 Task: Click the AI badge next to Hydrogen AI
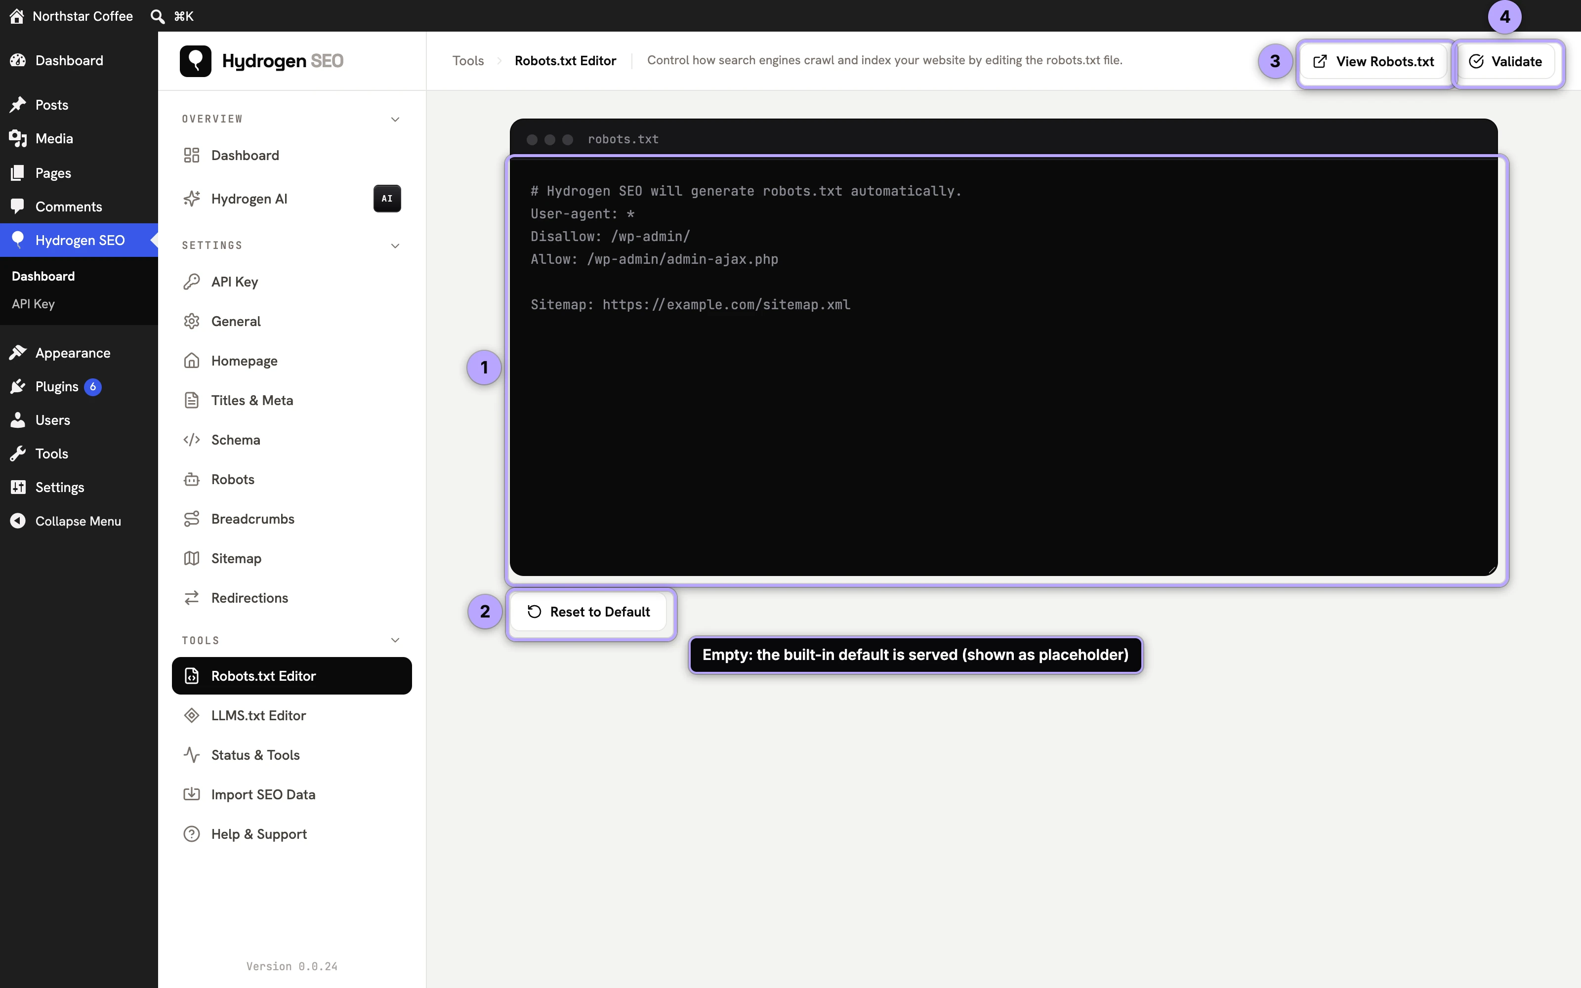point(387,199)
